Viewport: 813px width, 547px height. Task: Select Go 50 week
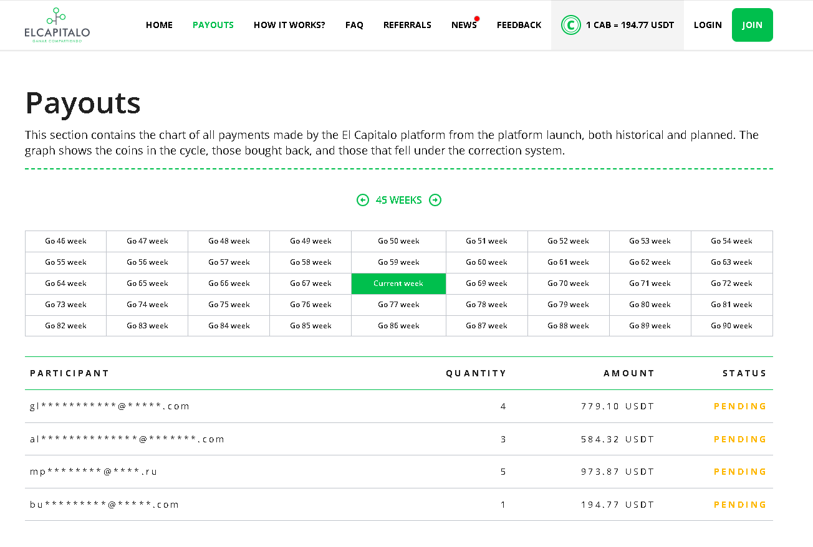pyautogui.click(x=398, y=241)
